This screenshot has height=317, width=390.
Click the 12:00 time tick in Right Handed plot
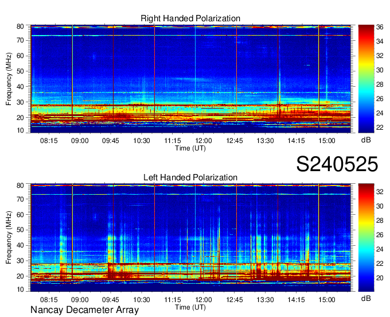click(204, 141)
